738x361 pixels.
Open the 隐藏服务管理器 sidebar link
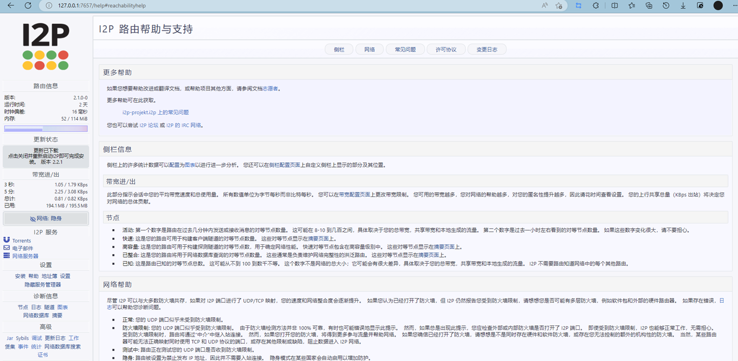pos(43,285)
